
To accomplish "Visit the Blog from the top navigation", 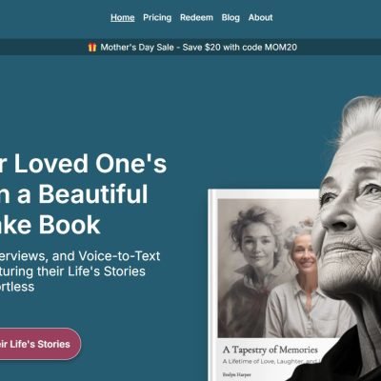I will [231, 17].
